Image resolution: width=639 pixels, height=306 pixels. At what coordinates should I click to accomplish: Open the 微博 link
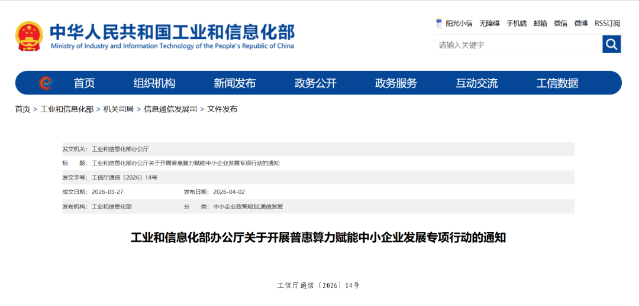pyautogui.click(x=580, y=24)
